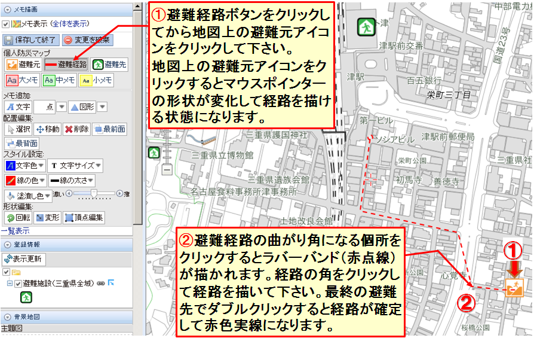537x338 pixels.
Task: Toggle the メモ表示 checkbox
Action: point(6,24)
